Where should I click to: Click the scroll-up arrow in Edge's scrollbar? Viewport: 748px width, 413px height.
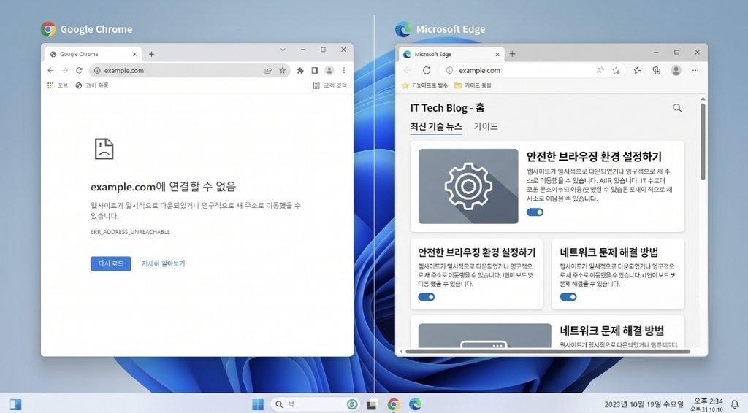(x=703, y=99)
